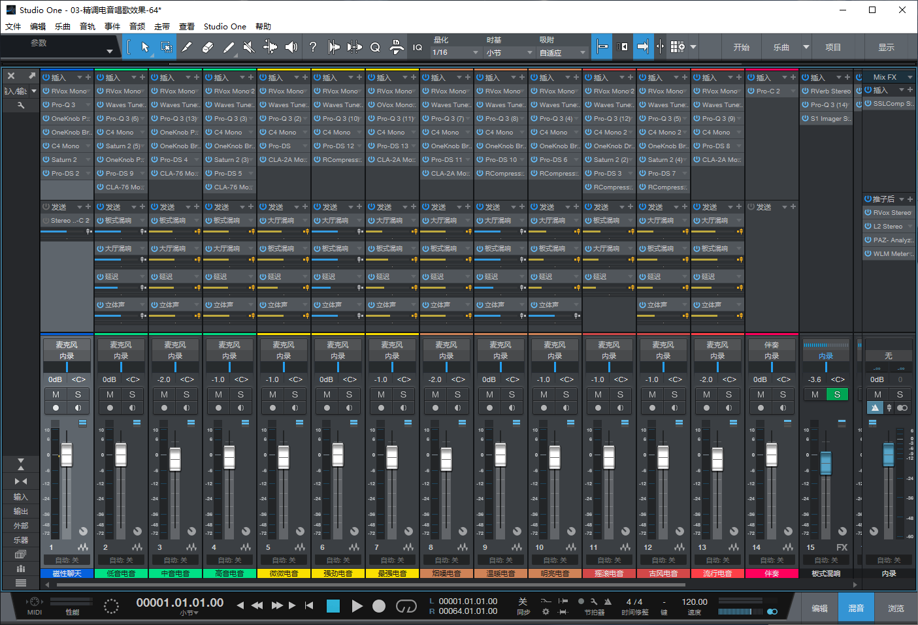Click the volume fader on channel 1
The image size is (918, 625).
point(66,454)
